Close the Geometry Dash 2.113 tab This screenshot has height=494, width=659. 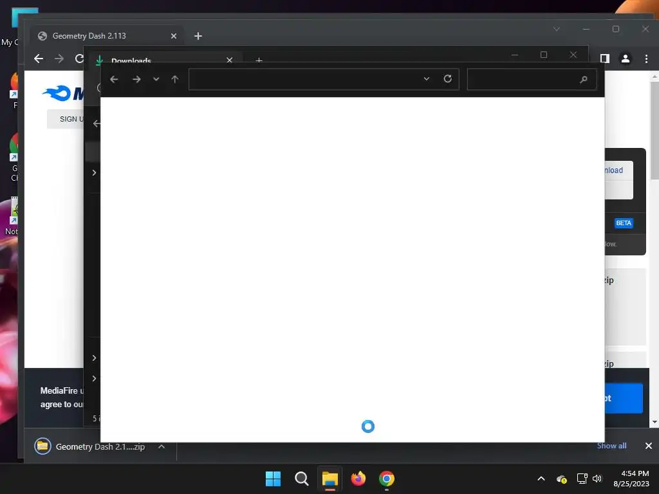click(174, 36)
